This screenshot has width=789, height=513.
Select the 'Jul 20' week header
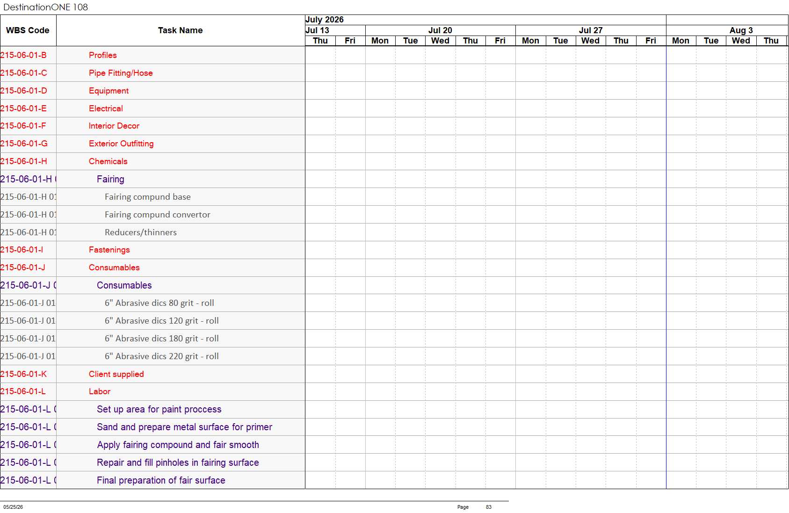(x=440, y=30)
